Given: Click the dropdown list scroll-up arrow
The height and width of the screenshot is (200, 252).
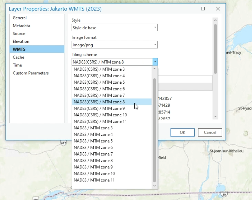Looking at the screenshot, I should point(155,69).
